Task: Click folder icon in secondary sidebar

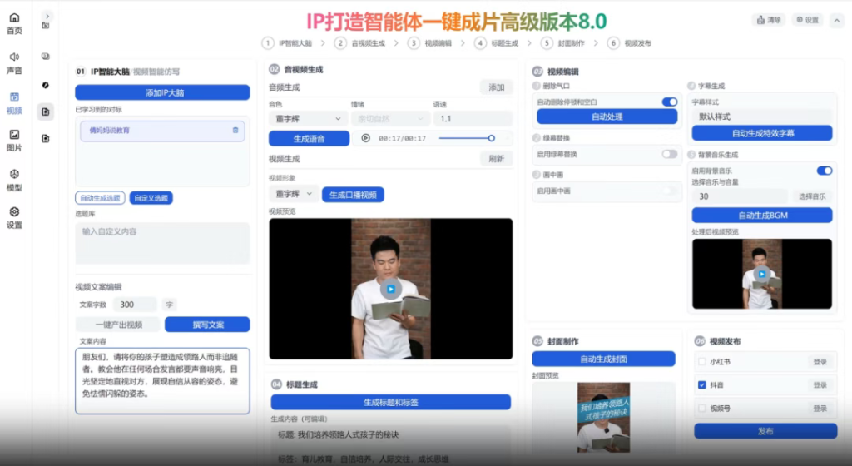Action: (46, 26)
